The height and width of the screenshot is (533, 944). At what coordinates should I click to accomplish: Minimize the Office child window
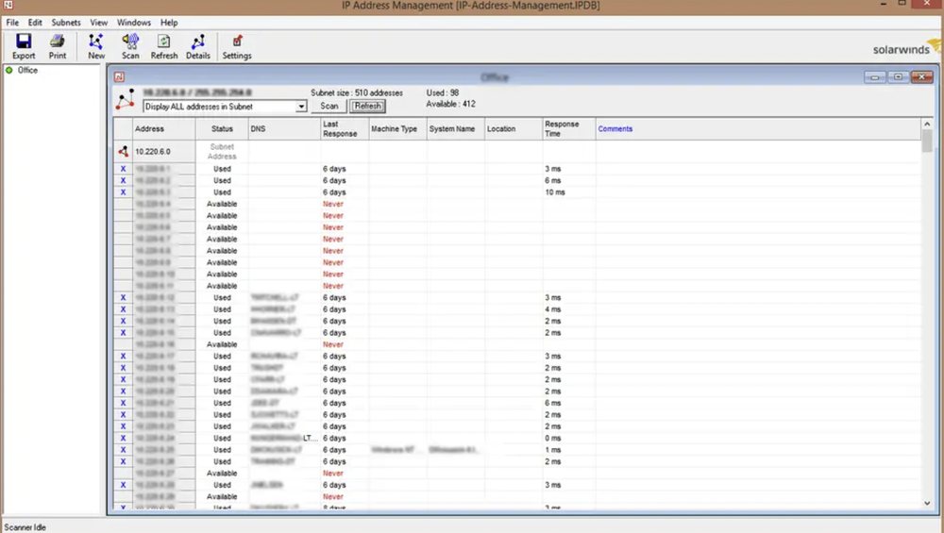(874, 77)
